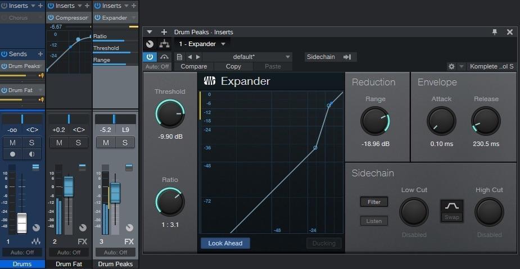
Task: Click Auto: Off under Drum Peaks channel
Action: click(115, 253)
